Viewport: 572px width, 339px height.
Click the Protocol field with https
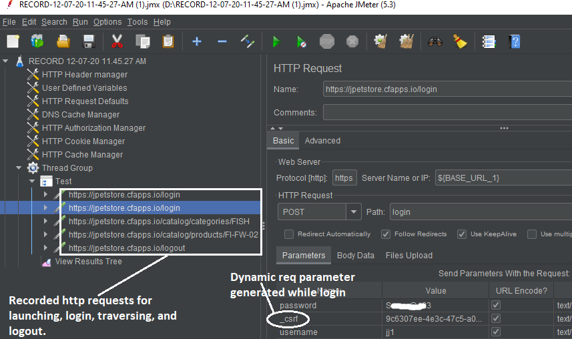[x=344, y=178]
